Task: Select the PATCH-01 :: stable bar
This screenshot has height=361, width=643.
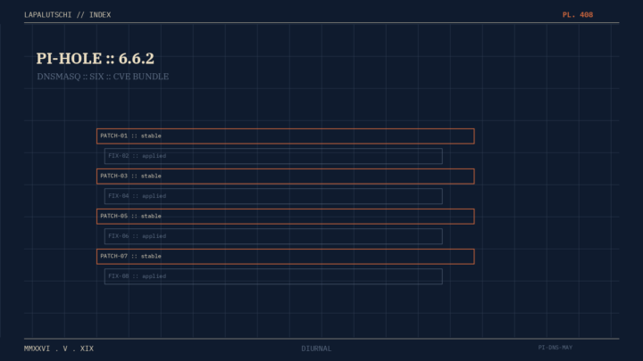Action: click(x=286, y=135)
